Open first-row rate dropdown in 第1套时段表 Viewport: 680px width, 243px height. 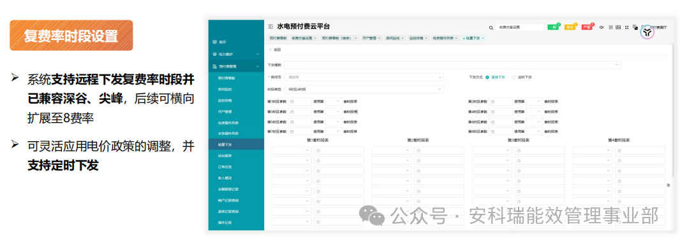[291, 151]
